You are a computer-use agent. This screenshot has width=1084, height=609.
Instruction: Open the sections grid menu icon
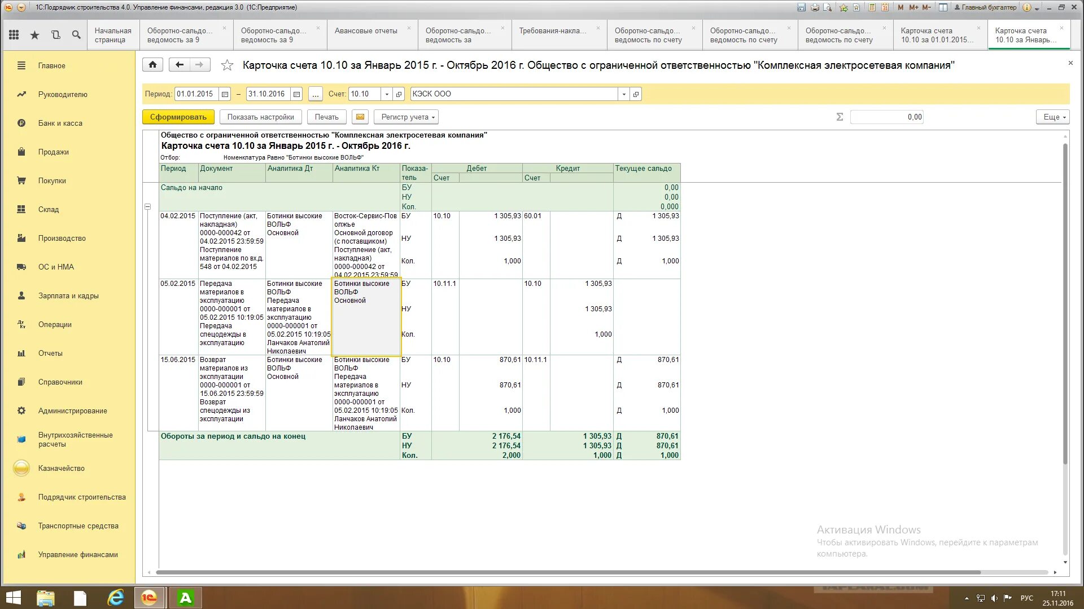14,35
